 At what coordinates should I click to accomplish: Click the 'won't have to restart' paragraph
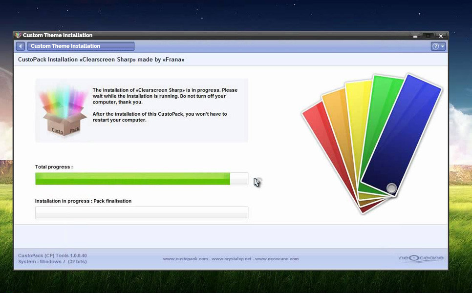point(160,117)
